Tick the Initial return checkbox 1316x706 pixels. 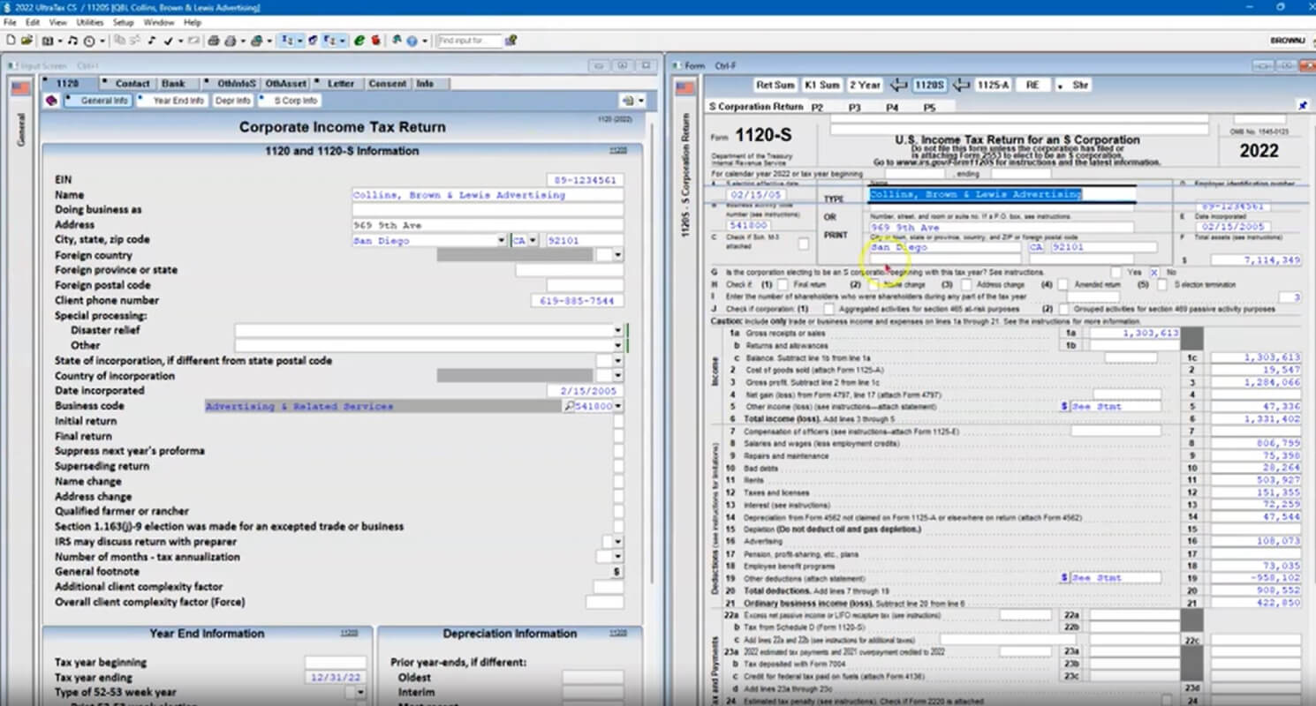coord(618,421)
